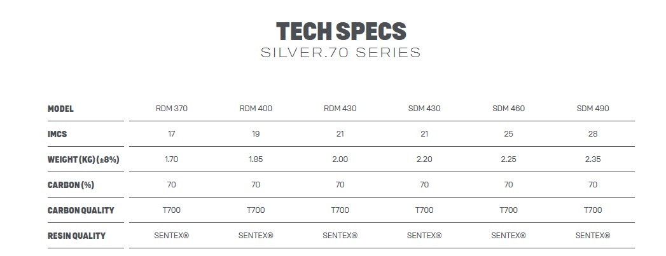Click the IMCS value 25
The image size is (666, 256).
pyautogui.click(x=509, y=134)
